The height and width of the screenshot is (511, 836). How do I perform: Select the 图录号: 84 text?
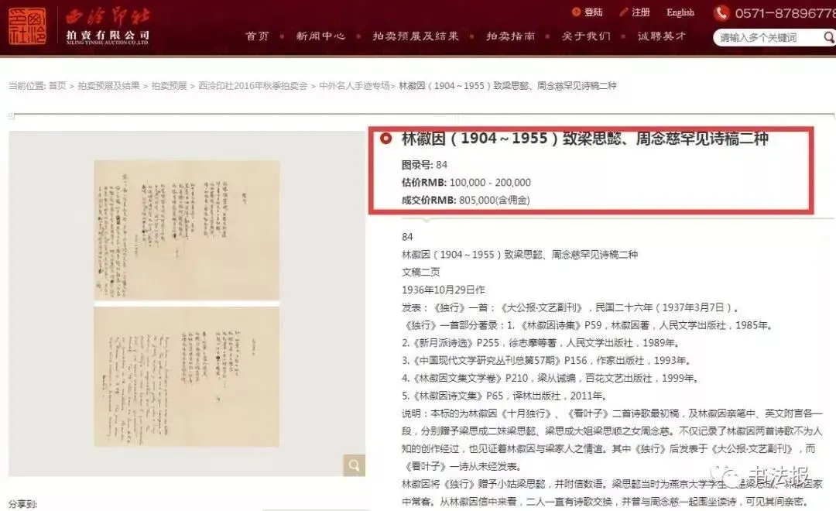coord(424,165)
